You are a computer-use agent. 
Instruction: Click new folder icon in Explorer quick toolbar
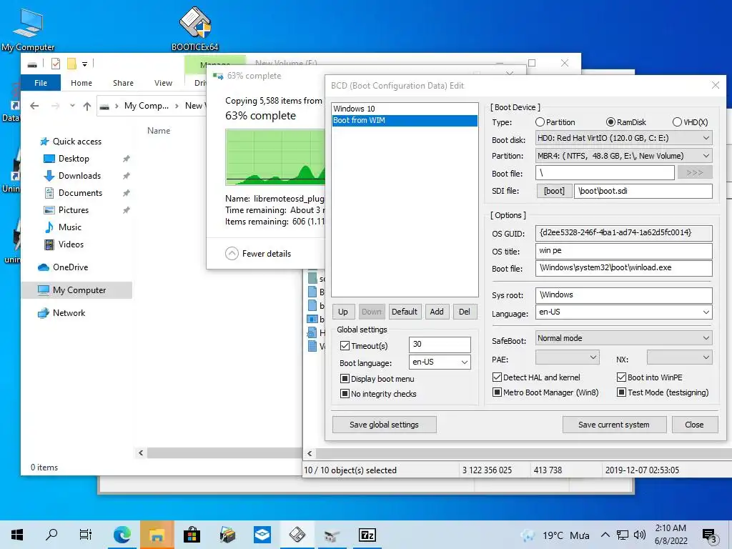click(x=71, y=64)
